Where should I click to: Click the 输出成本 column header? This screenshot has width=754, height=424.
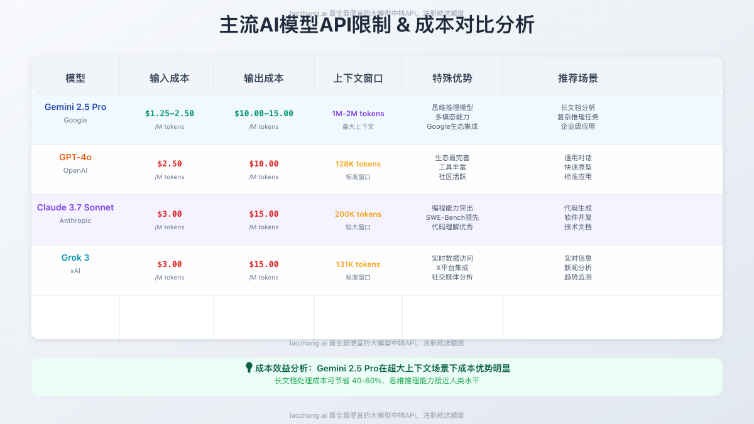click(x=264, y=79)
